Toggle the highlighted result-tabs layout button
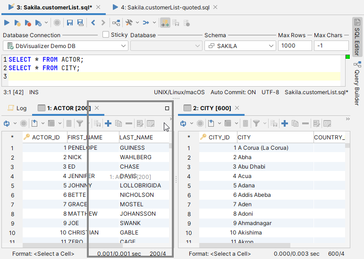The image size is (364, 259). coord(165,23)
